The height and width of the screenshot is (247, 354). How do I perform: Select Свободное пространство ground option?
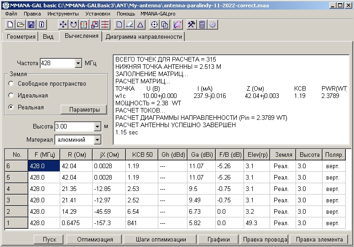point(10,83)
